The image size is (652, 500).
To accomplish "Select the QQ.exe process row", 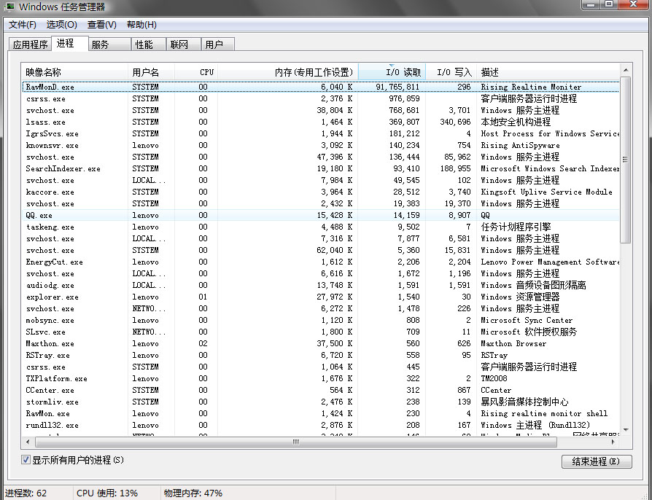I will [320, 215].
